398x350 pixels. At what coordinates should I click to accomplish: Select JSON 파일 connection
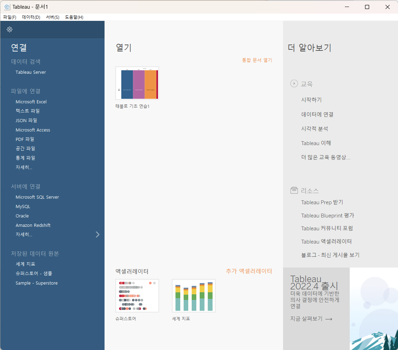click(x=26, y=120)
